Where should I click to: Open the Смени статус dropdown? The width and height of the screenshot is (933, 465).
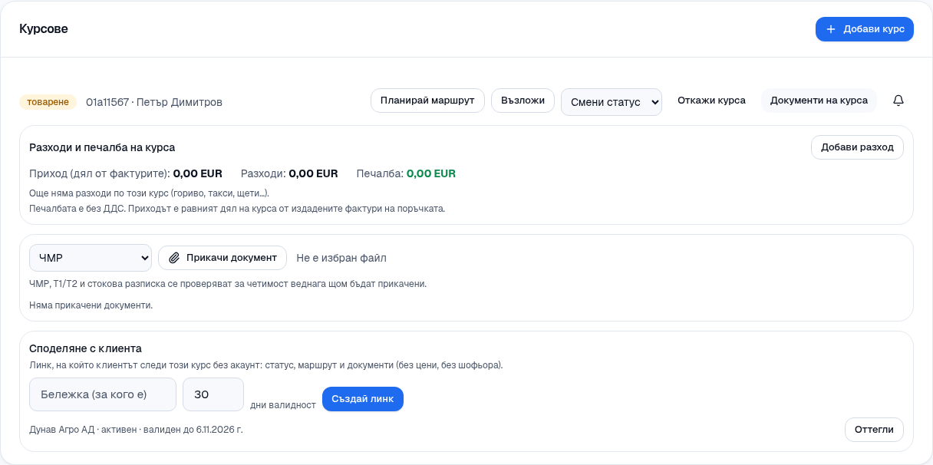(x=612, y=102)
